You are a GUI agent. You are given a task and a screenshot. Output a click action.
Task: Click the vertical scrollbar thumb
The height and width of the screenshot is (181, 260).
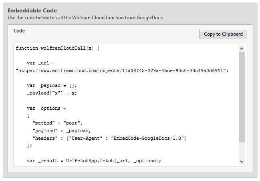242,96
